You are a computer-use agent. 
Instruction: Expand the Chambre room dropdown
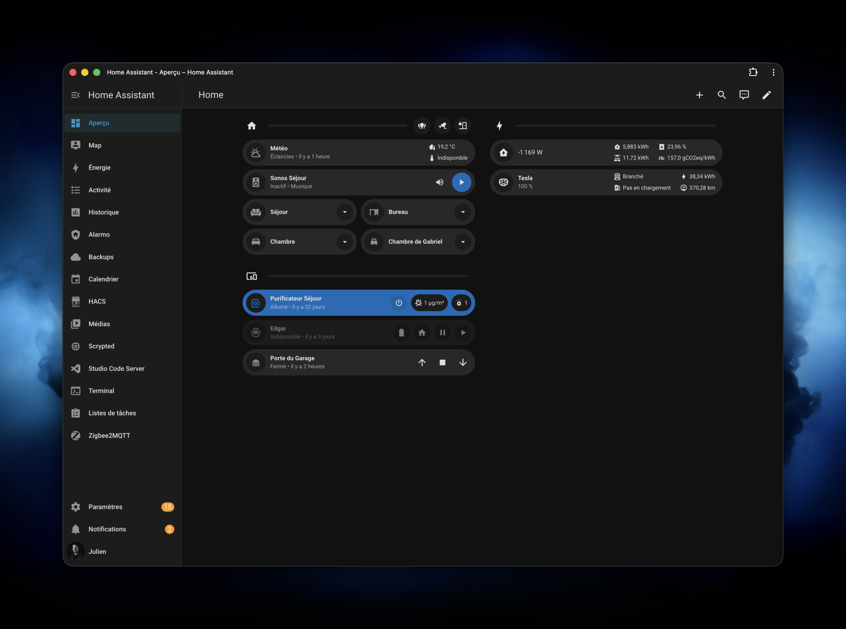[345, 242]
